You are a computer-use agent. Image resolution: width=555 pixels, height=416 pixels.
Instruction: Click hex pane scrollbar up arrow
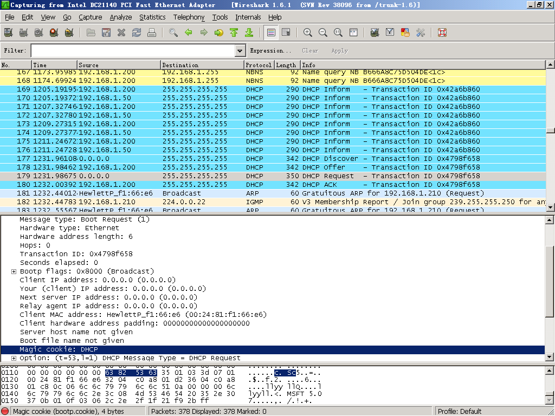(x=550, y=370)
